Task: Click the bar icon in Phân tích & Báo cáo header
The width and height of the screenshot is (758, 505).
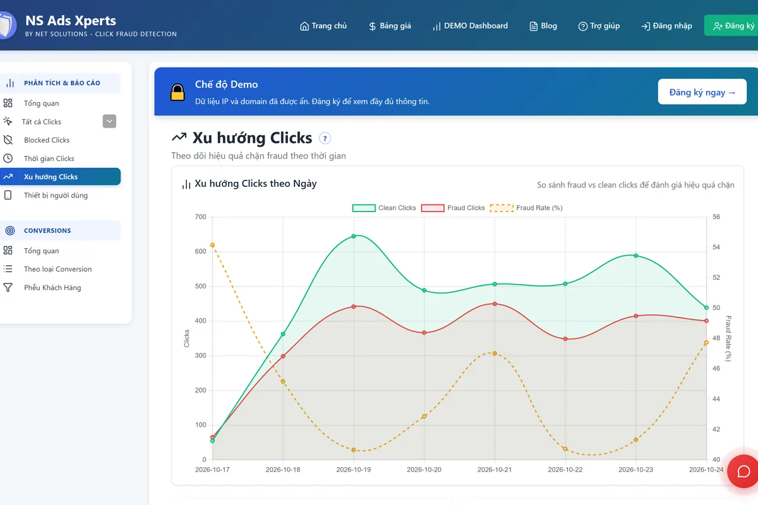Action: coord(10,83)
